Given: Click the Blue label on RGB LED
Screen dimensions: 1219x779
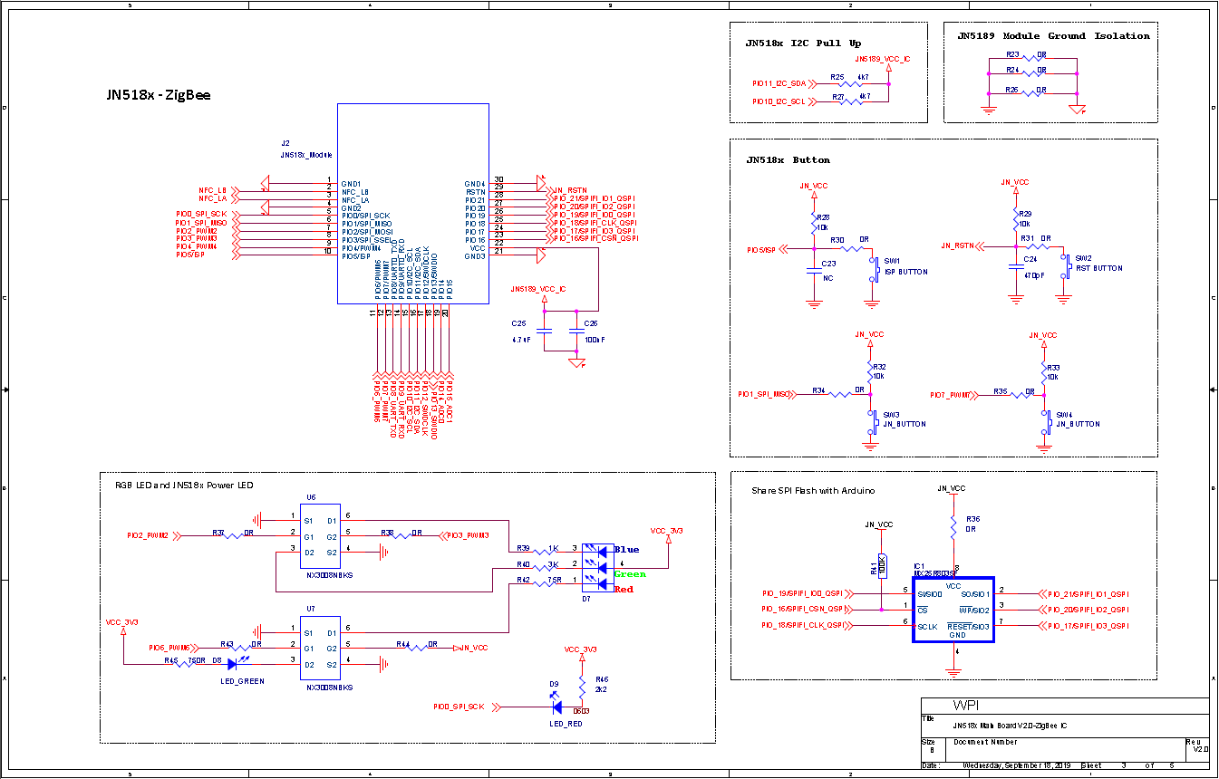Looking at the screenshot, I should 626,550.
